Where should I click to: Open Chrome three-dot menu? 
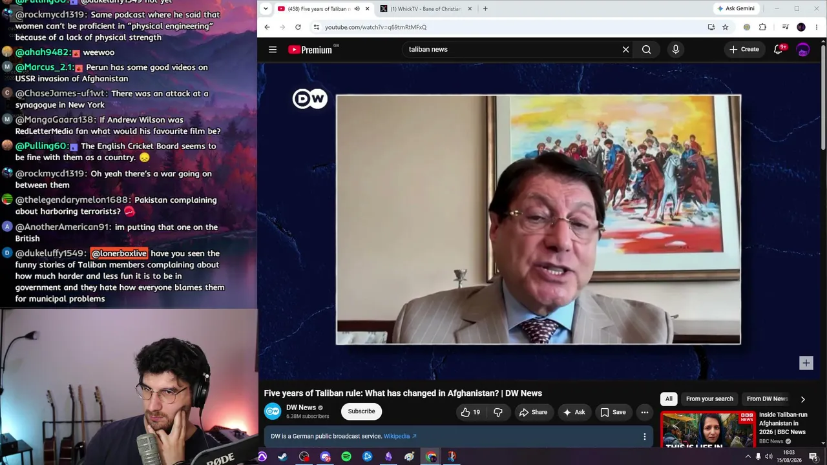pyautogui.click(x=817, y=27)
